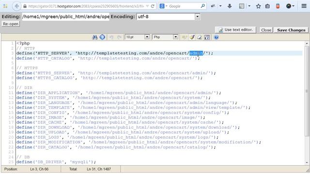Undo the last edit
Viewport: 310px width, 174px height.
pyautogui.click(x=111, y=37)
